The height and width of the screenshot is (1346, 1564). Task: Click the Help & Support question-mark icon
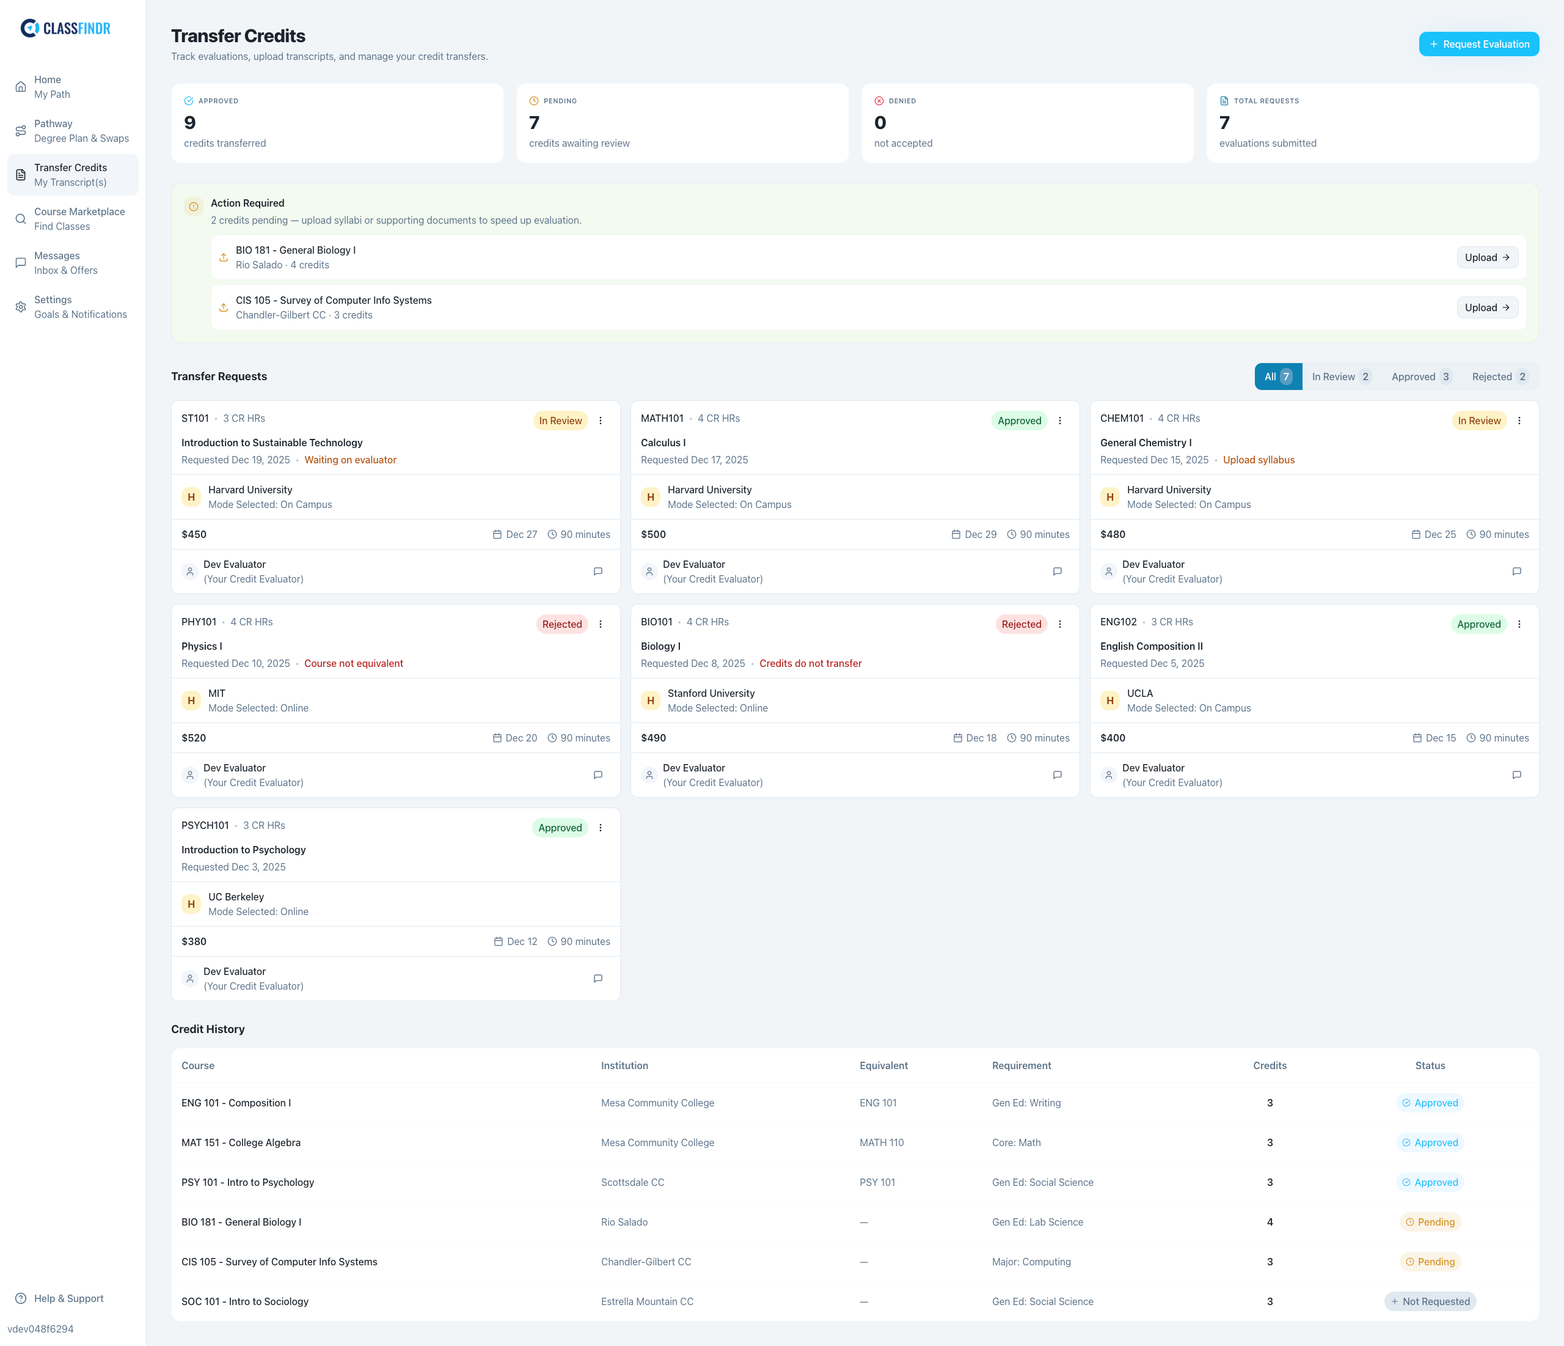(20, 1298)
